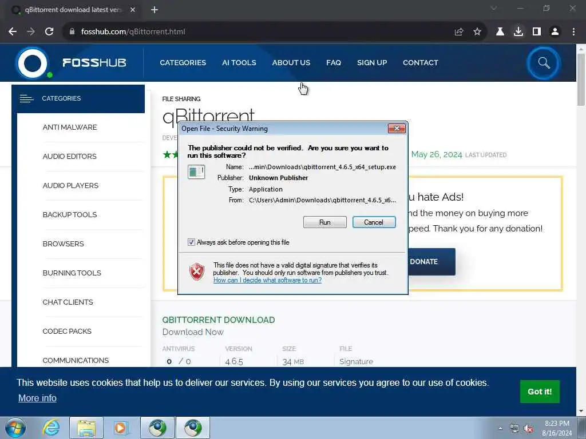Viewport: 586px width, 439px height.
Task: Open the browser downloads icon
Action: (518, 32)
